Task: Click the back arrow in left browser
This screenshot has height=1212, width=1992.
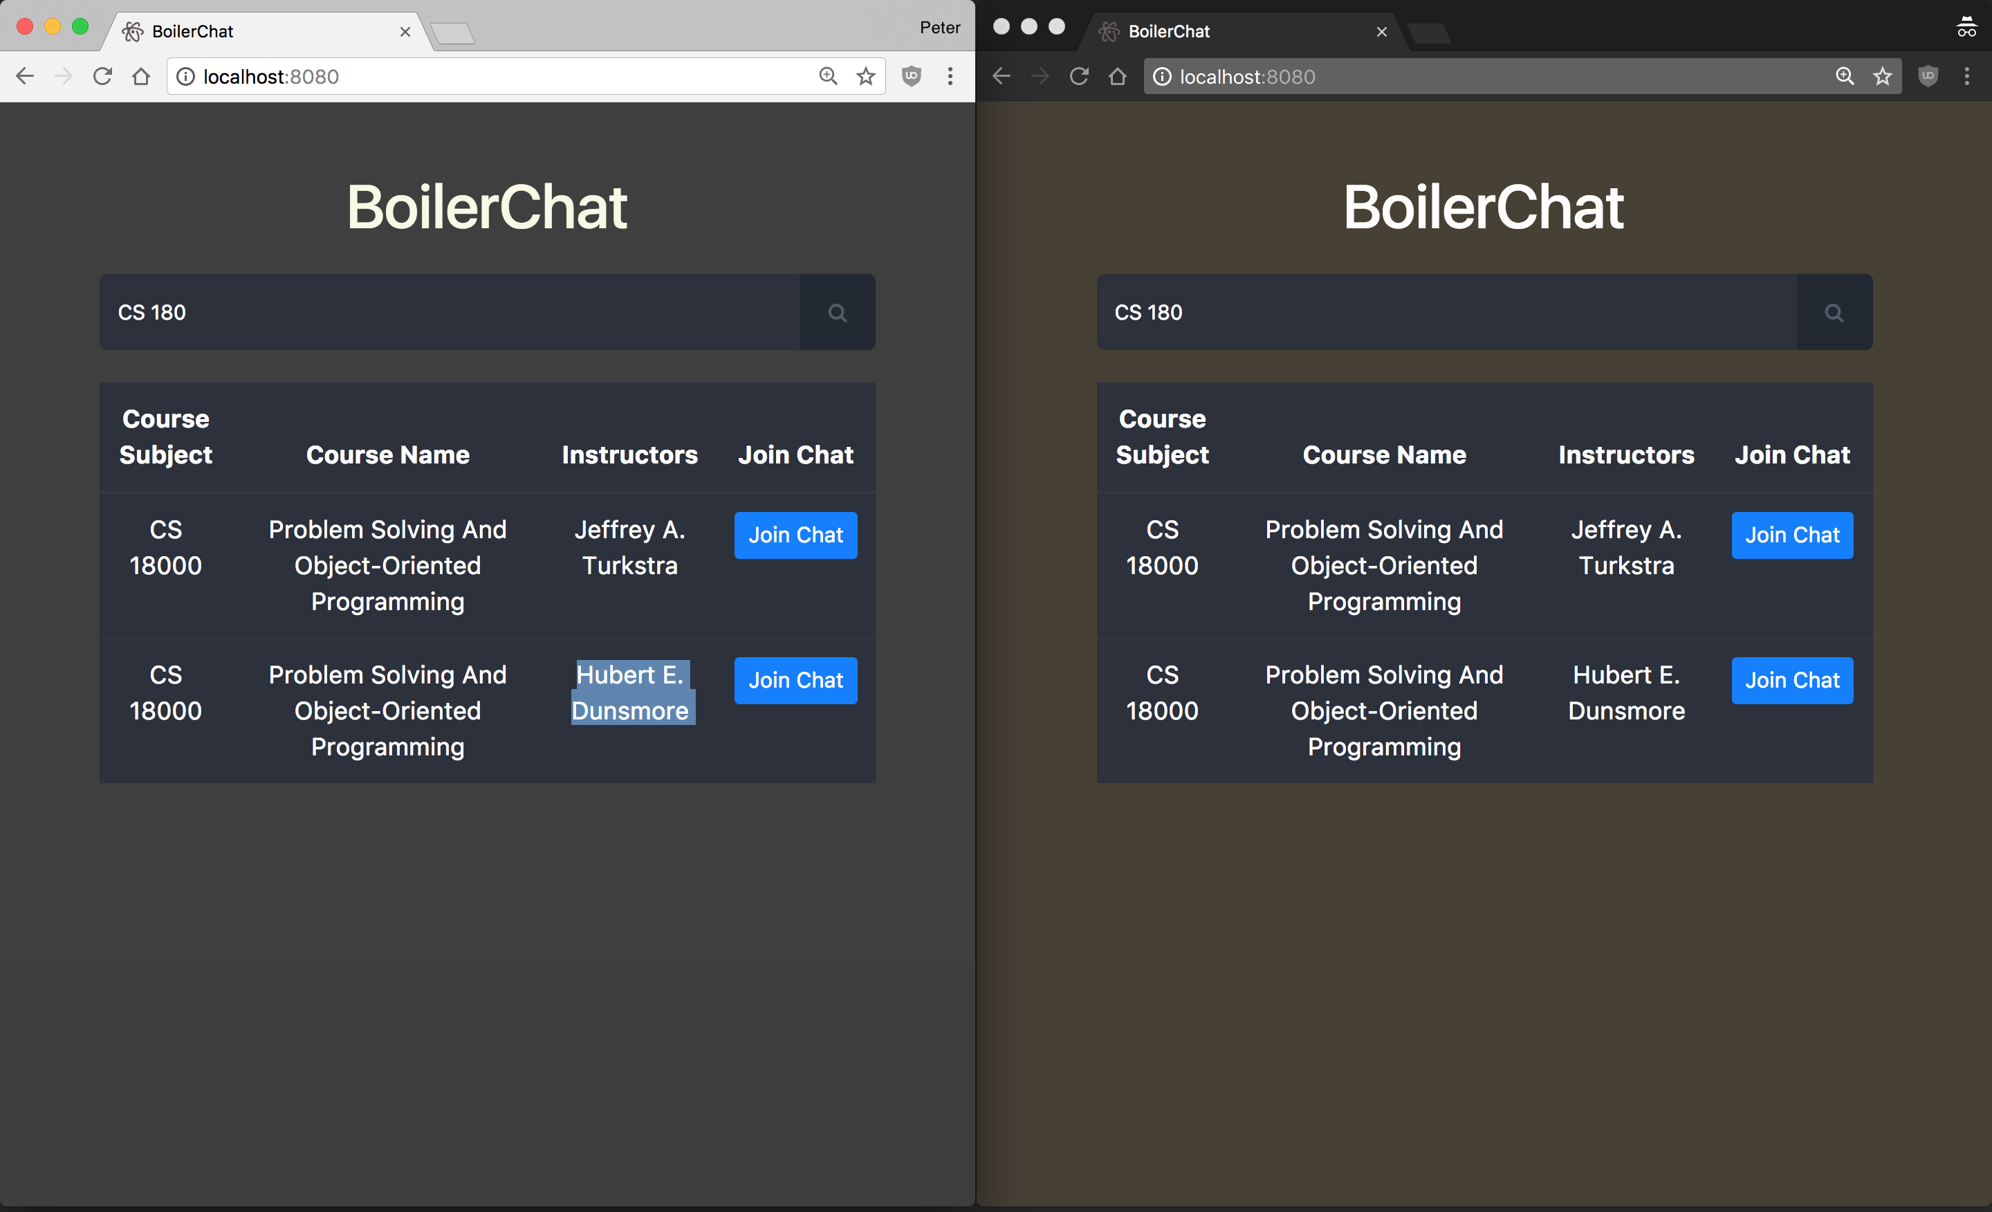Action: (x=25, y=77)
